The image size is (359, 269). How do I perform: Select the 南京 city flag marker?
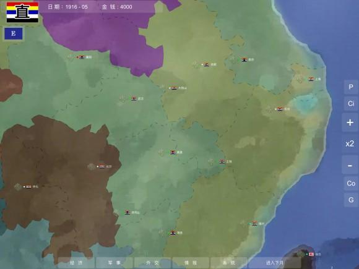tap(244, 59)
